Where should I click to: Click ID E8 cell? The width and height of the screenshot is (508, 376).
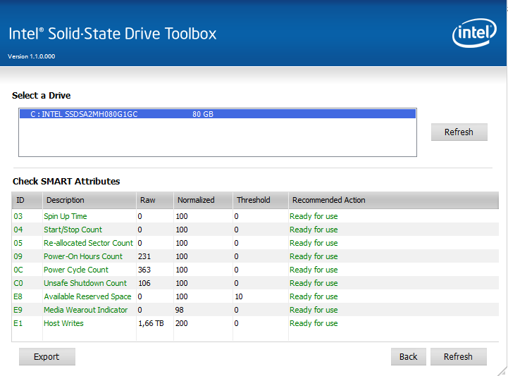pyautogui.click(x=18, y=296)
